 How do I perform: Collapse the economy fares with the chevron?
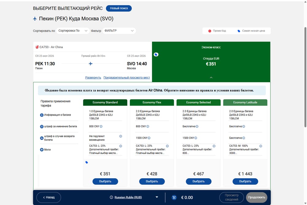click(x=211, y=78)
